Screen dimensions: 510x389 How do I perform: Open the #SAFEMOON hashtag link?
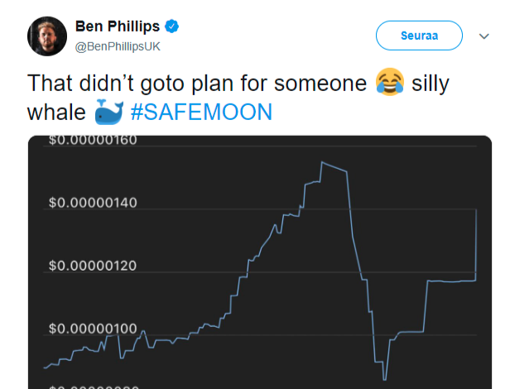pyautogui.click(x=201, y=112)
